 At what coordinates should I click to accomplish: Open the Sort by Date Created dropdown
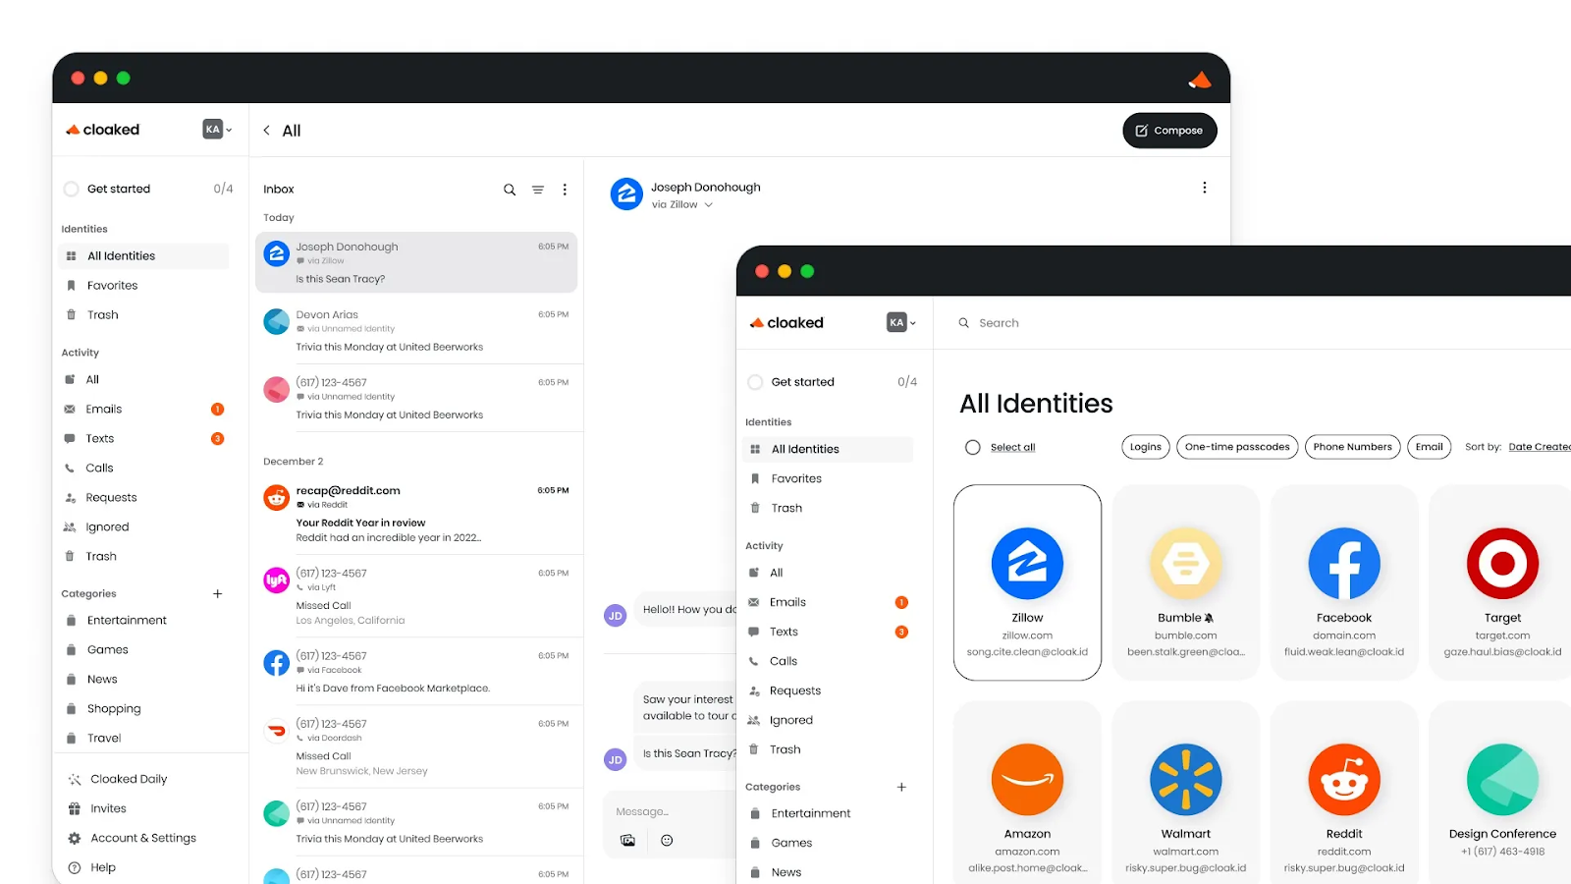[x=1539, y=447]
